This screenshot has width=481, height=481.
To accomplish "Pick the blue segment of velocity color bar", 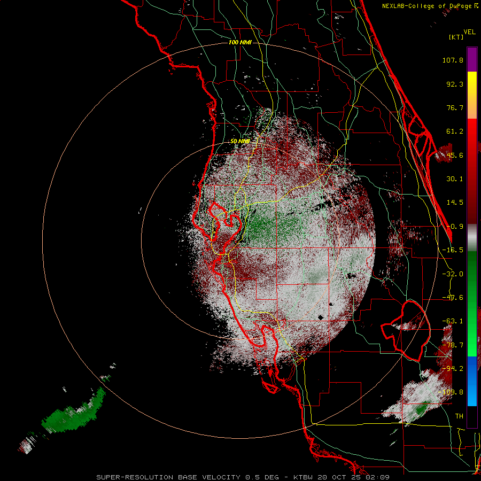I will pyautogui.click(x=472, y=381).
